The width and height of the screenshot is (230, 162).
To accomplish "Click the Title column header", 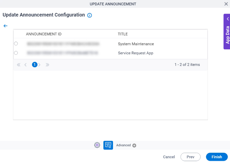I will pos(123,34).
